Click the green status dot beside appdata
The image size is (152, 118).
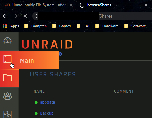[36, 102]
